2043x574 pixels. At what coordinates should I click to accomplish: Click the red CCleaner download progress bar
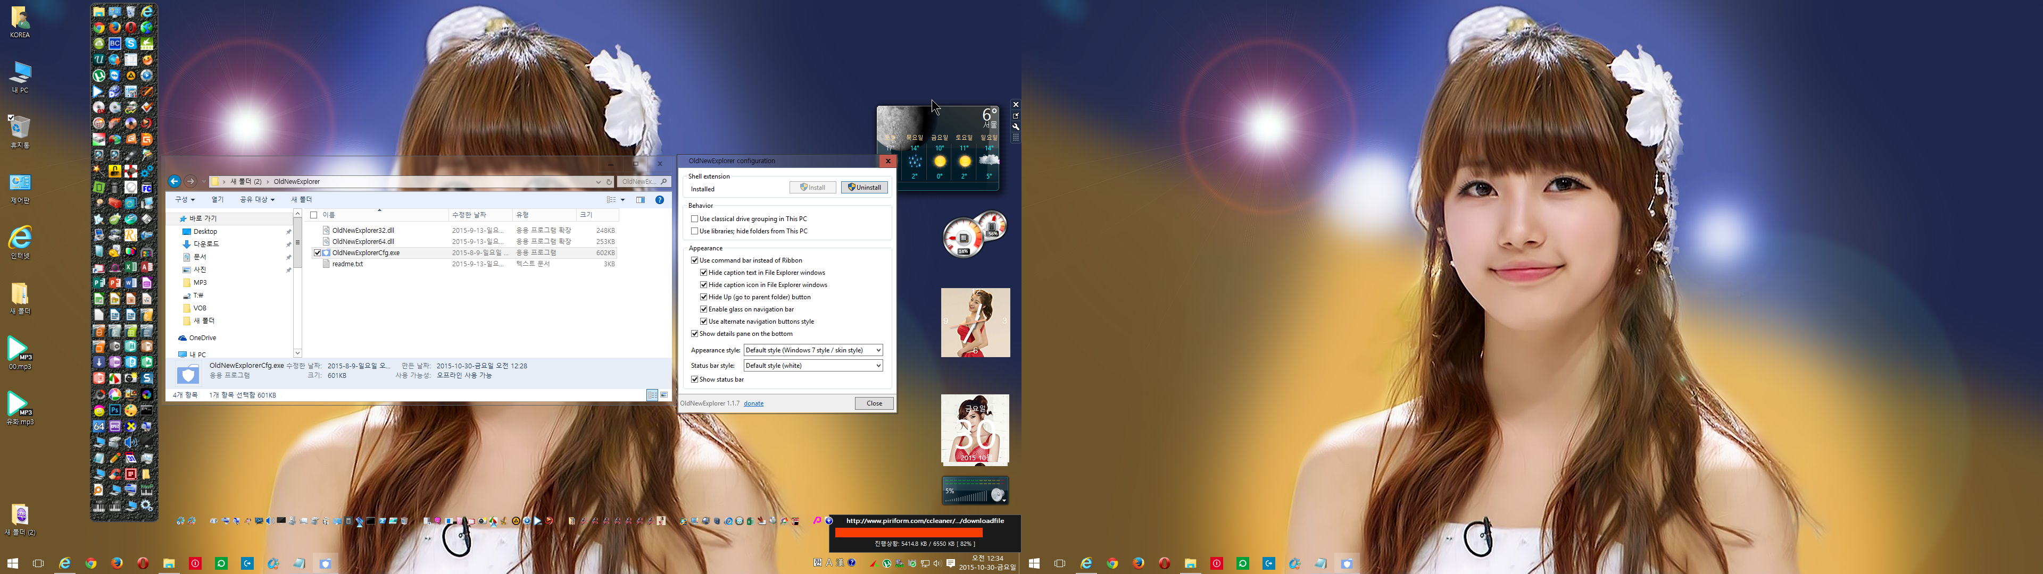click(908, 533)
